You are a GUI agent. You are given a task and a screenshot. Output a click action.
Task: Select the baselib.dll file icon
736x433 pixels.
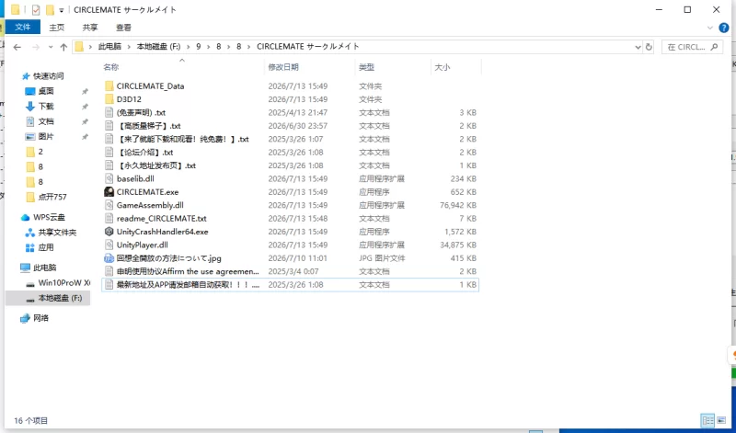tap(109, 178)
